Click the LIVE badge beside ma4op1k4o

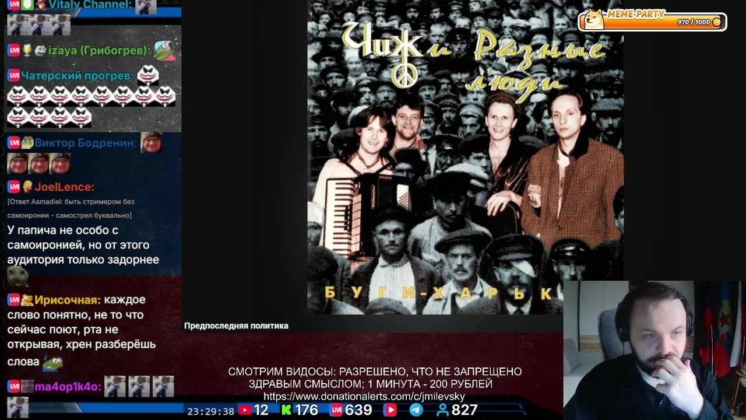click(14, 387)
